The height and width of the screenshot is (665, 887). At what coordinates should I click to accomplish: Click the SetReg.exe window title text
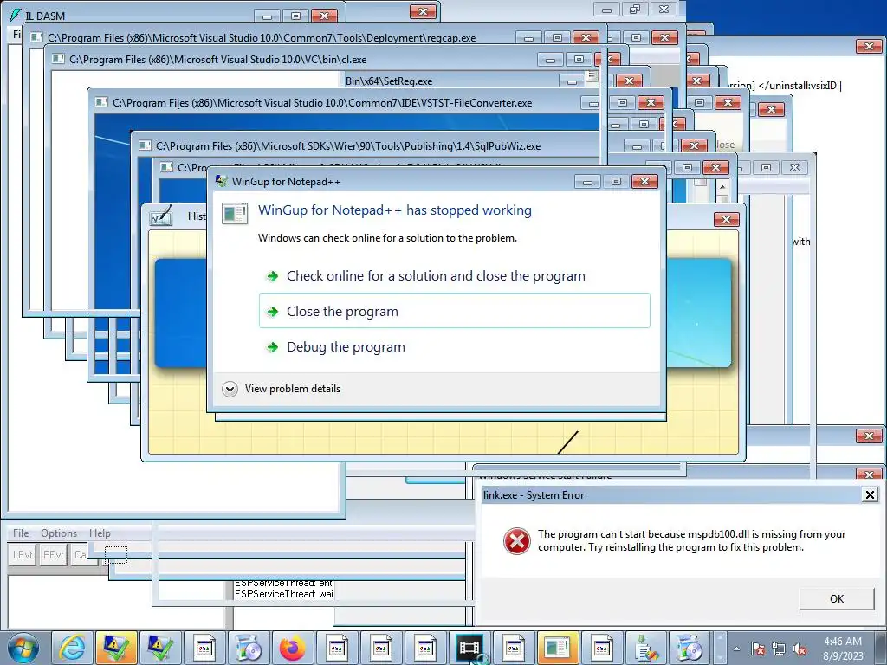point(389,81)
